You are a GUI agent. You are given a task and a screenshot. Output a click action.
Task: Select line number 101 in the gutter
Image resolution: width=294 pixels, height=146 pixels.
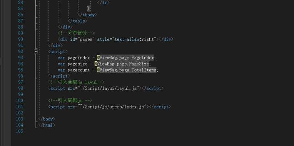pos(20,107)
